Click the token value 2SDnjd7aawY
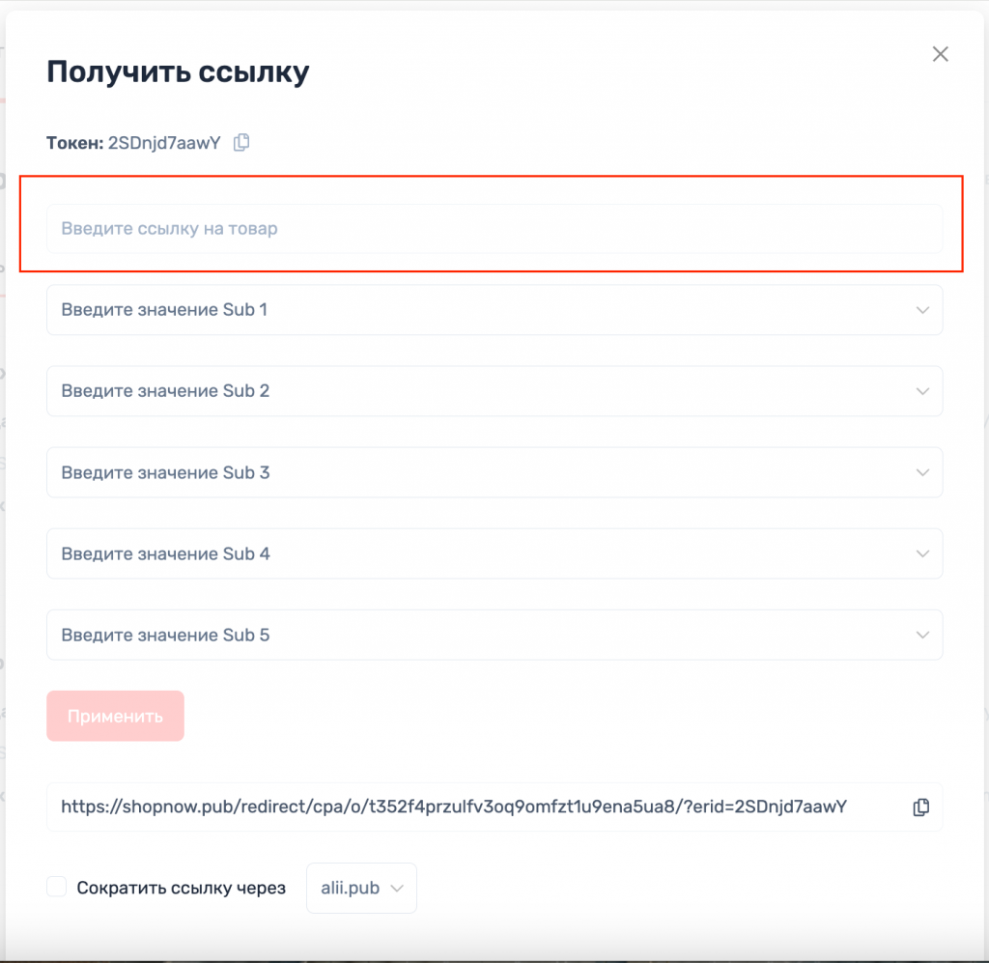Viewport: 989px width, 963px height. click(x=164, y=143)
